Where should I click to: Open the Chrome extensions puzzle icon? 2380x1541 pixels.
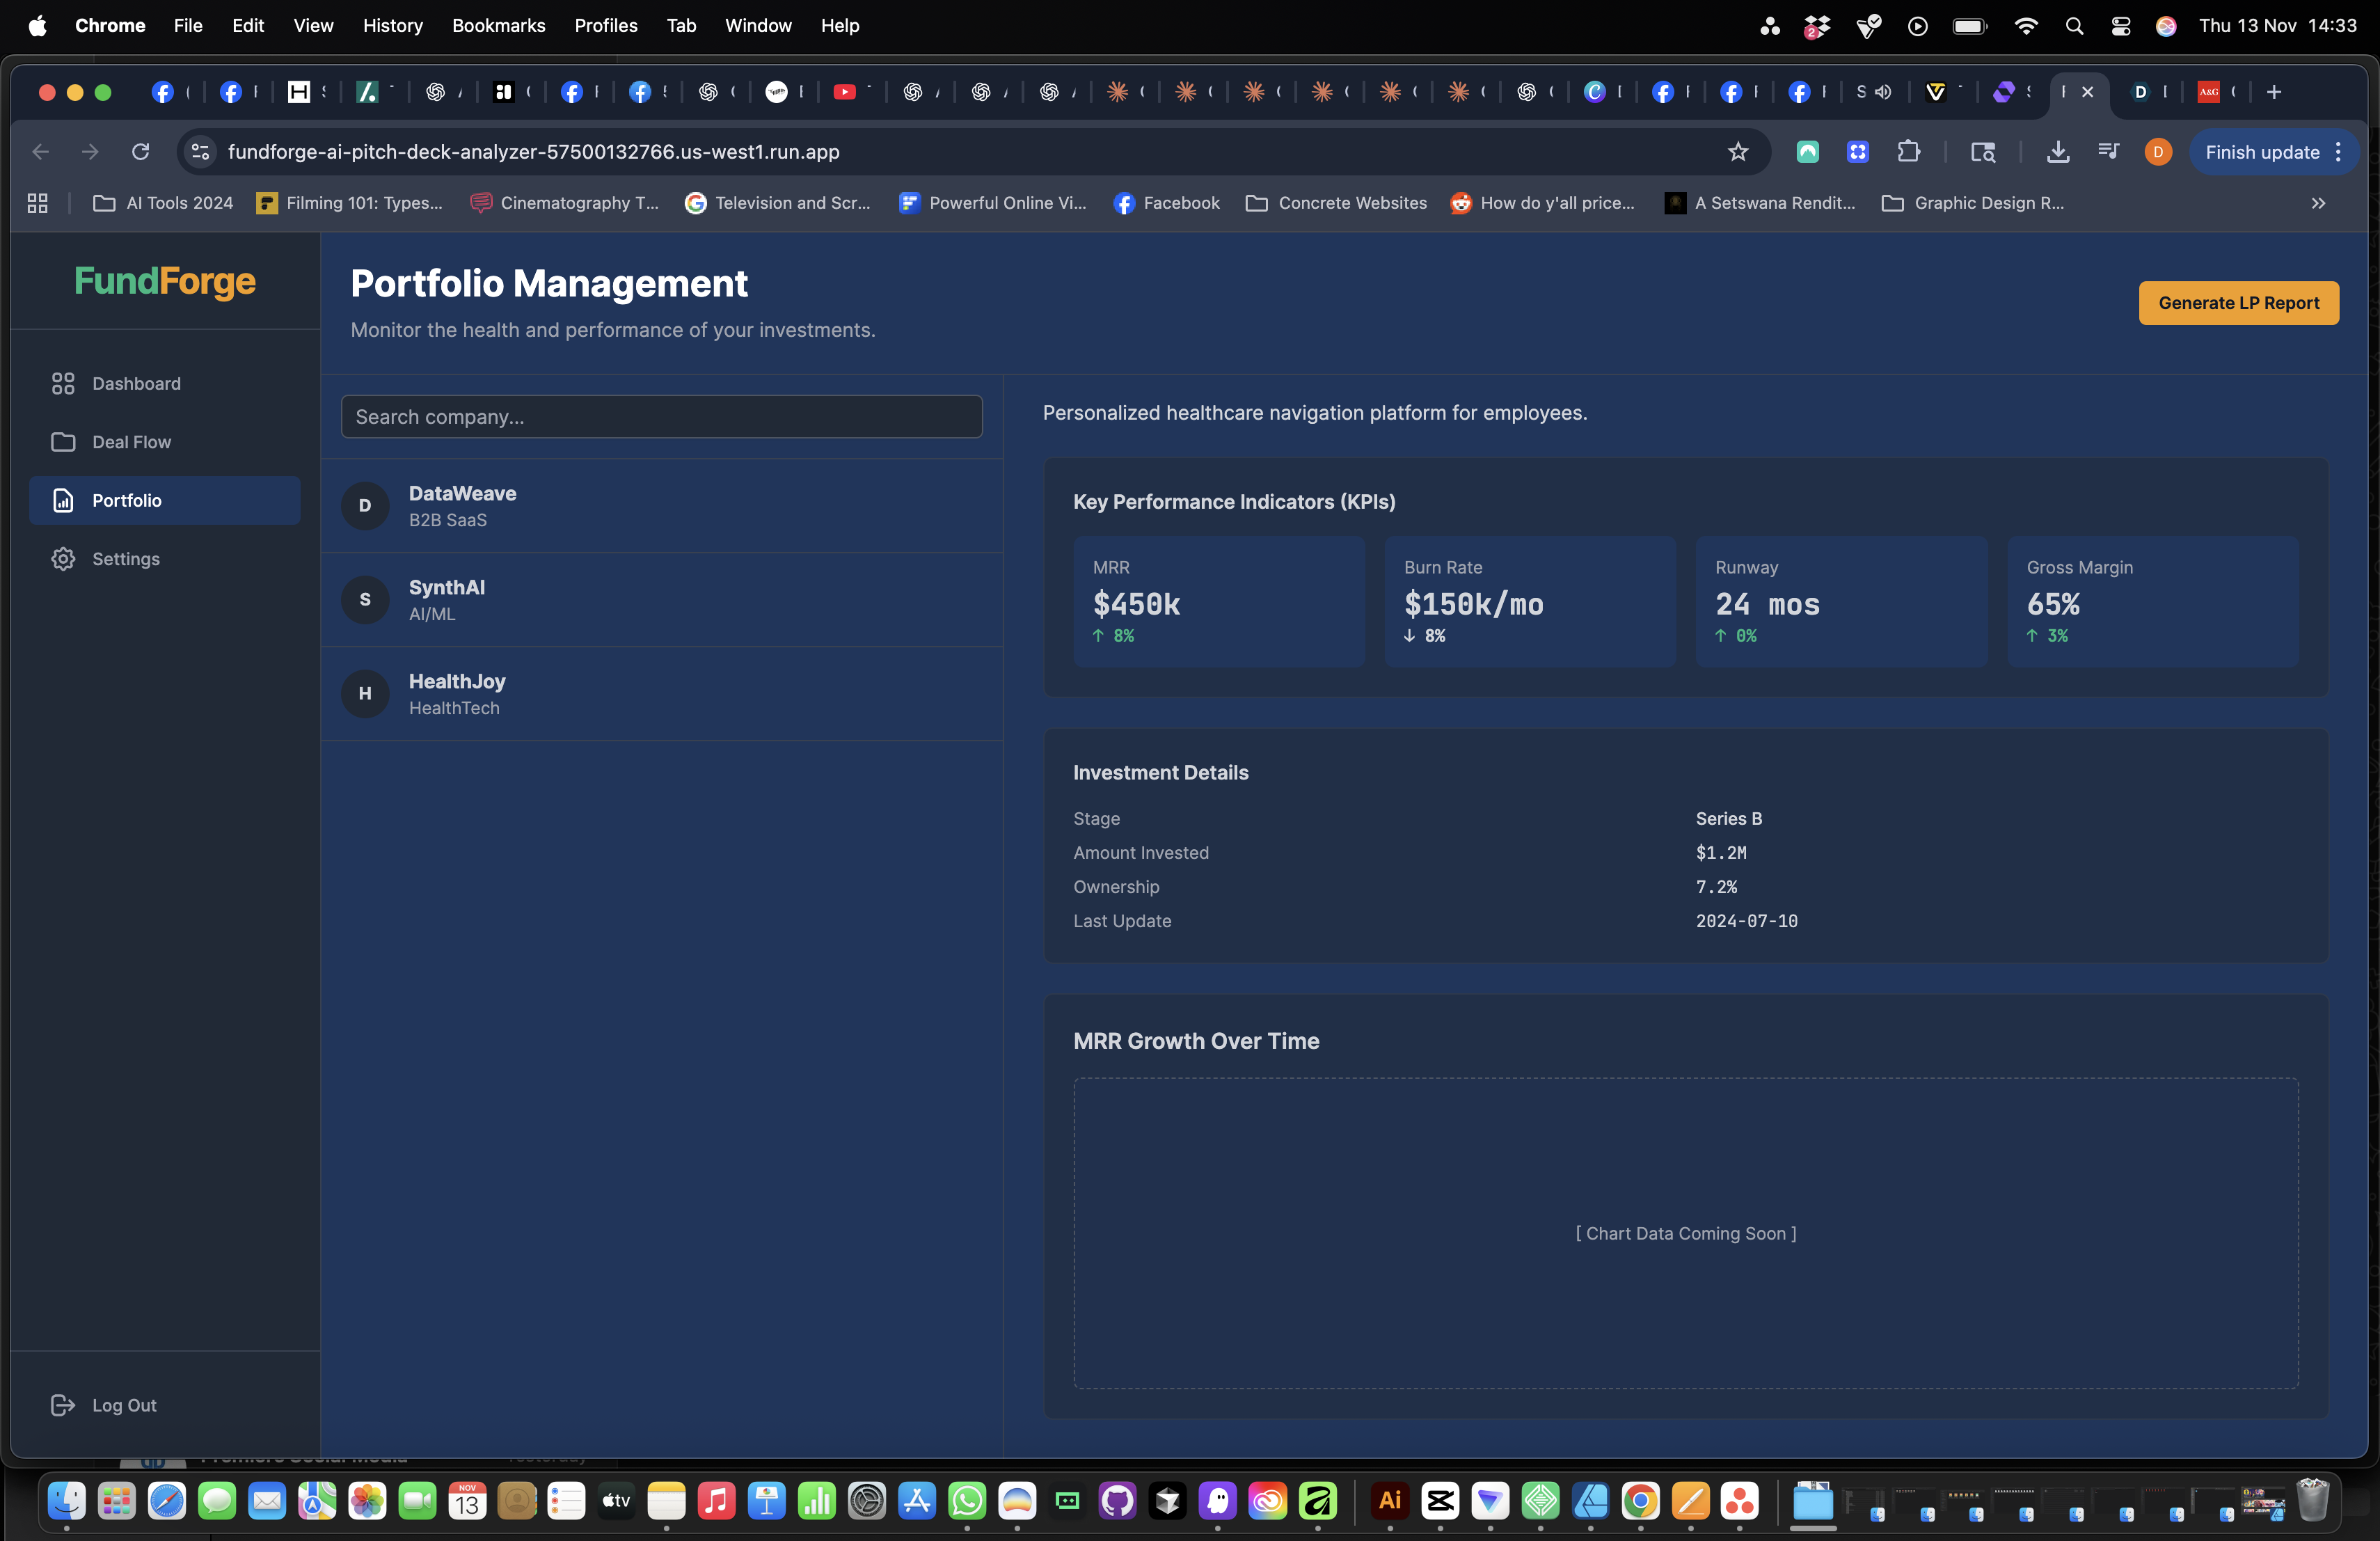pyautogui.click(x=1909, y=152)
